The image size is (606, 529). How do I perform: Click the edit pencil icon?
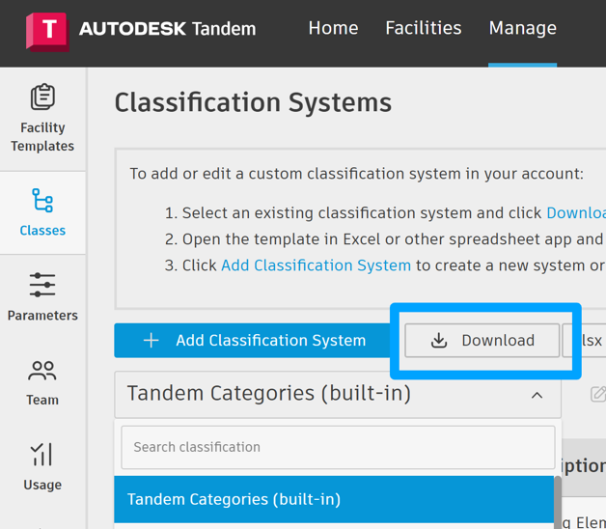(x=598, y=394)
